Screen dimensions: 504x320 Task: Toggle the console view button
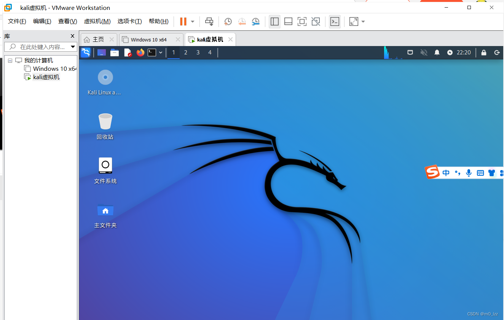(335, 22)
